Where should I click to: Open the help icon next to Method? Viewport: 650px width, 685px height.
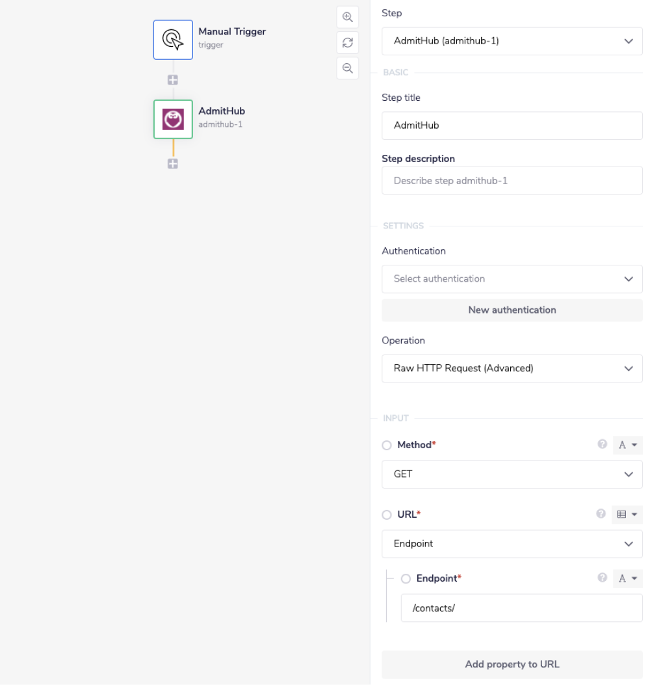tap(602, 445)
